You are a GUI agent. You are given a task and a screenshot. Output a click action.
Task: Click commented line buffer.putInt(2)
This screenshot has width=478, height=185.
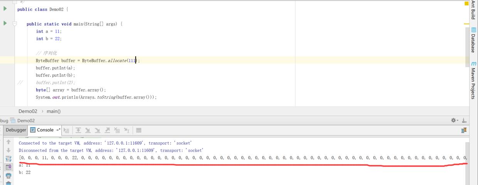(56, 82)
